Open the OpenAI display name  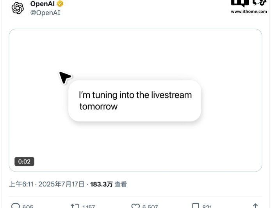pyautogui.click(x=42, y=4)
